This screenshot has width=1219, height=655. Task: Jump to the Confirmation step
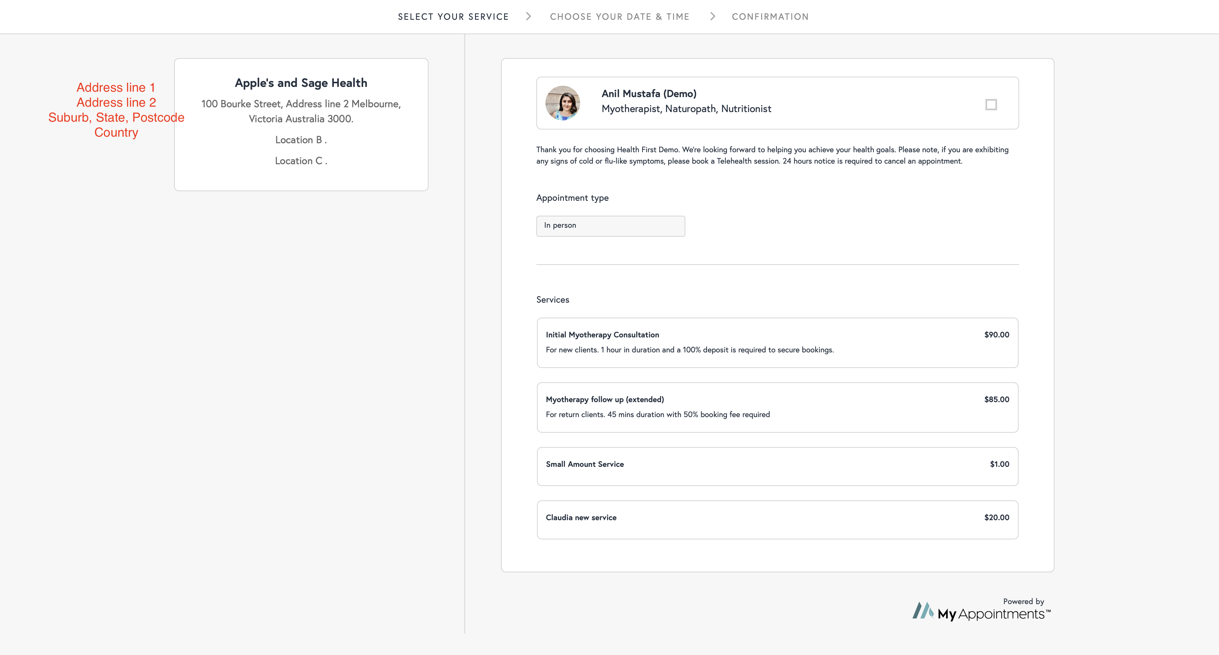tap(770, 16)
